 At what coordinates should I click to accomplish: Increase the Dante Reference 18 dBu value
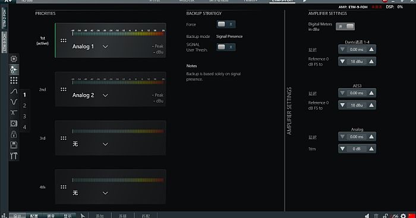371,62
